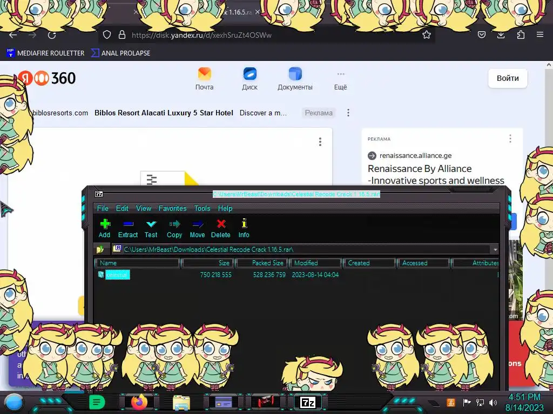This screenshot has width=553, height=414.
Task: Click the archive path field in 7-Zip
Action: [301, 249]
